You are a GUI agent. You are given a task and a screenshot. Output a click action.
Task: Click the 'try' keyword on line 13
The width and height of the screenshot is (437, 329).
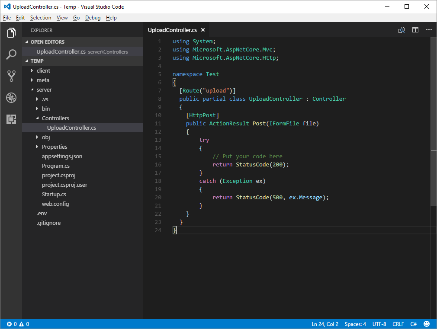click(x=204, y=140)
